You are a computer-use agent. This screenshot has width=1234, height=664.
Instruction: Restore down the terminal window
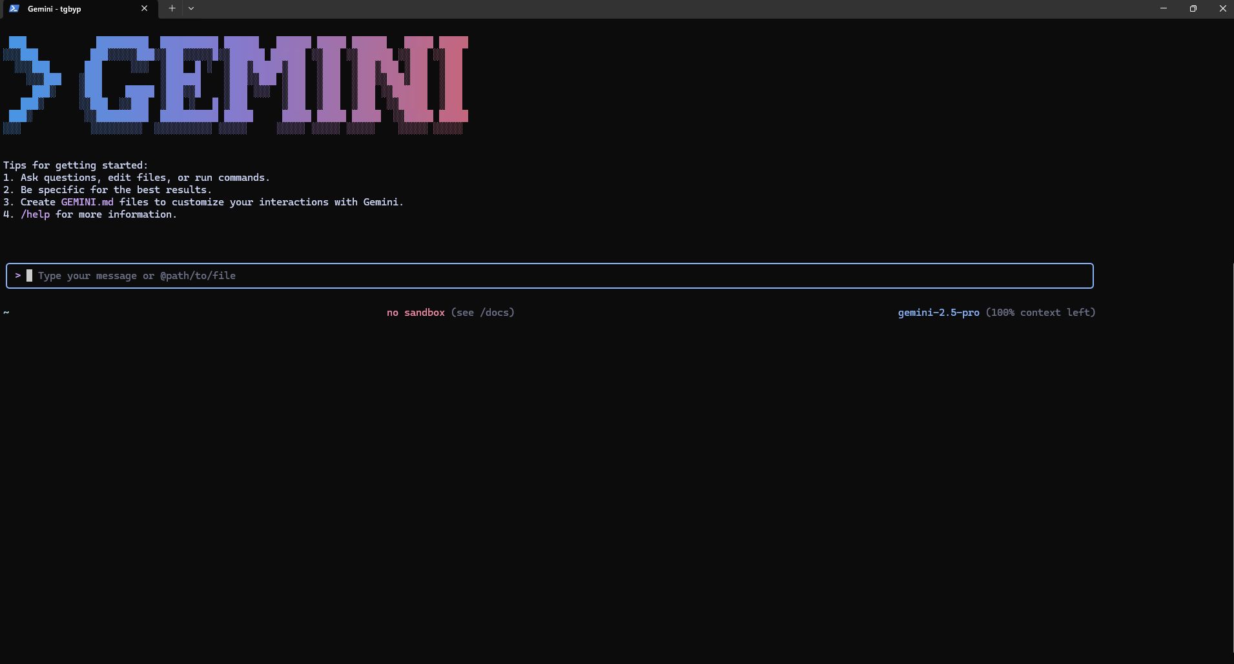1193,8
